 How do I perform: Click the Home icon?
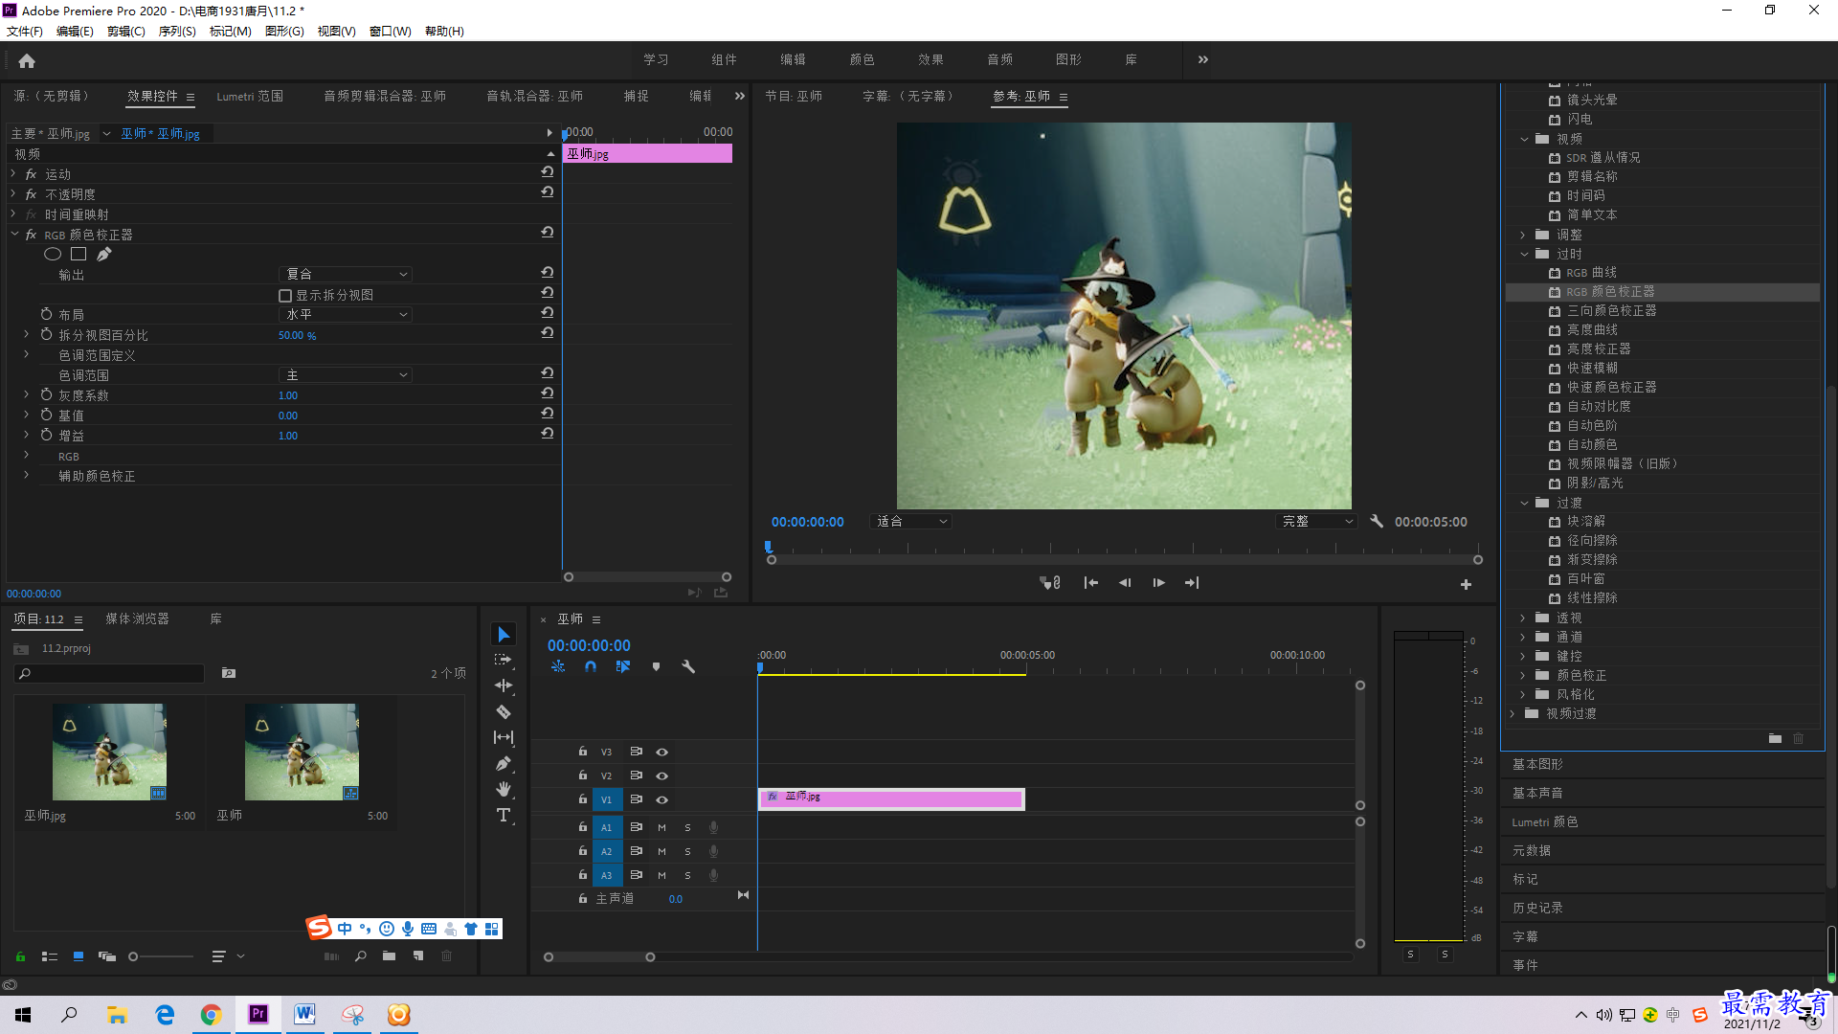[x=27, y=61]
